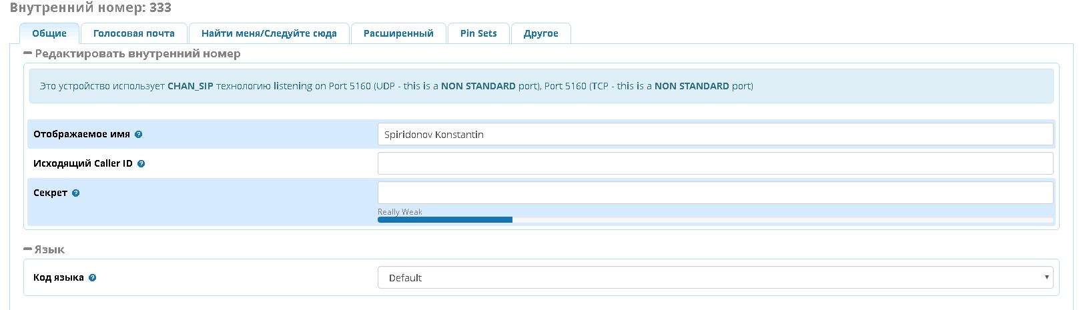
Task: Click the Really Weak strength label
Action: tap(400, 212)
